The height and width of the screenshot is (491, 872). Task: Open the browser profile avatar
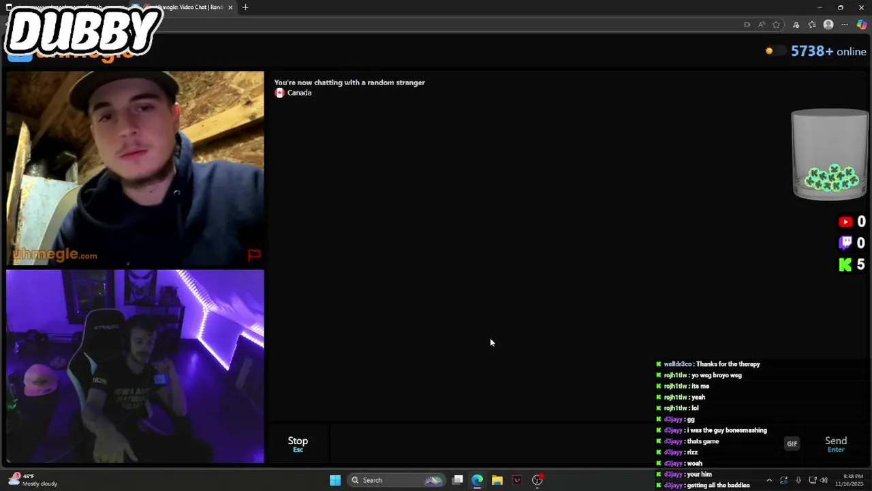(828, 25)
